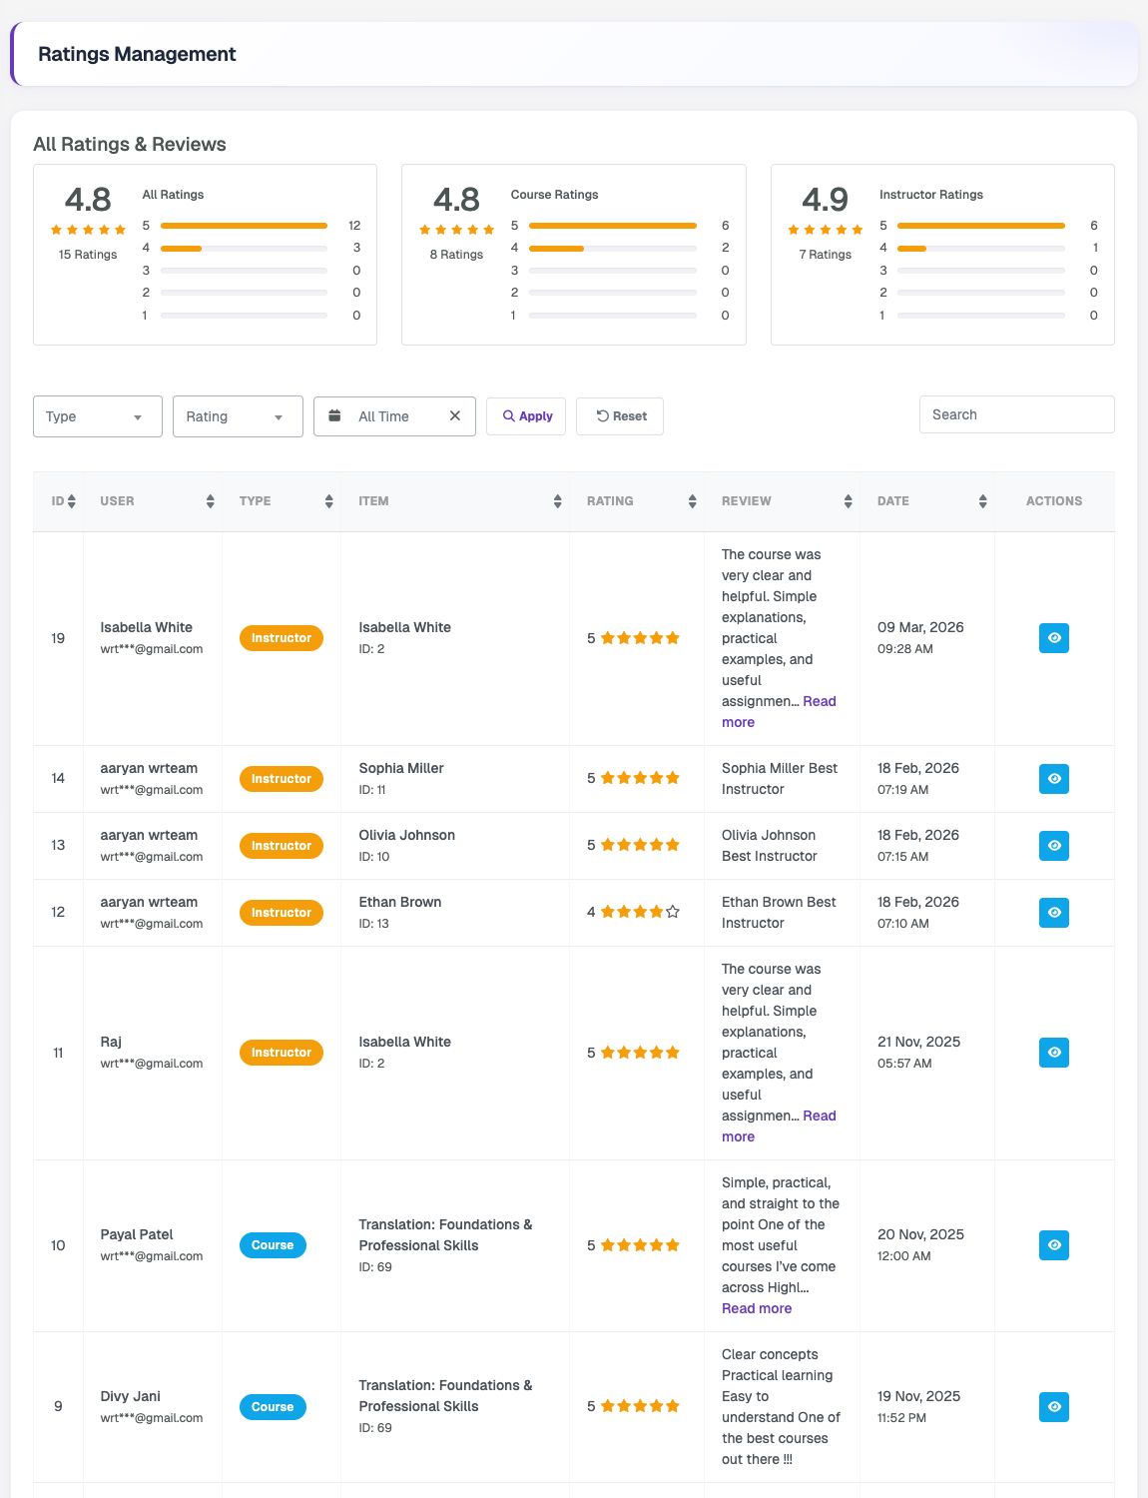Click '7 Ratings' count label
Viewport: 1148px width, 1498px height.
tap(826, 255)
